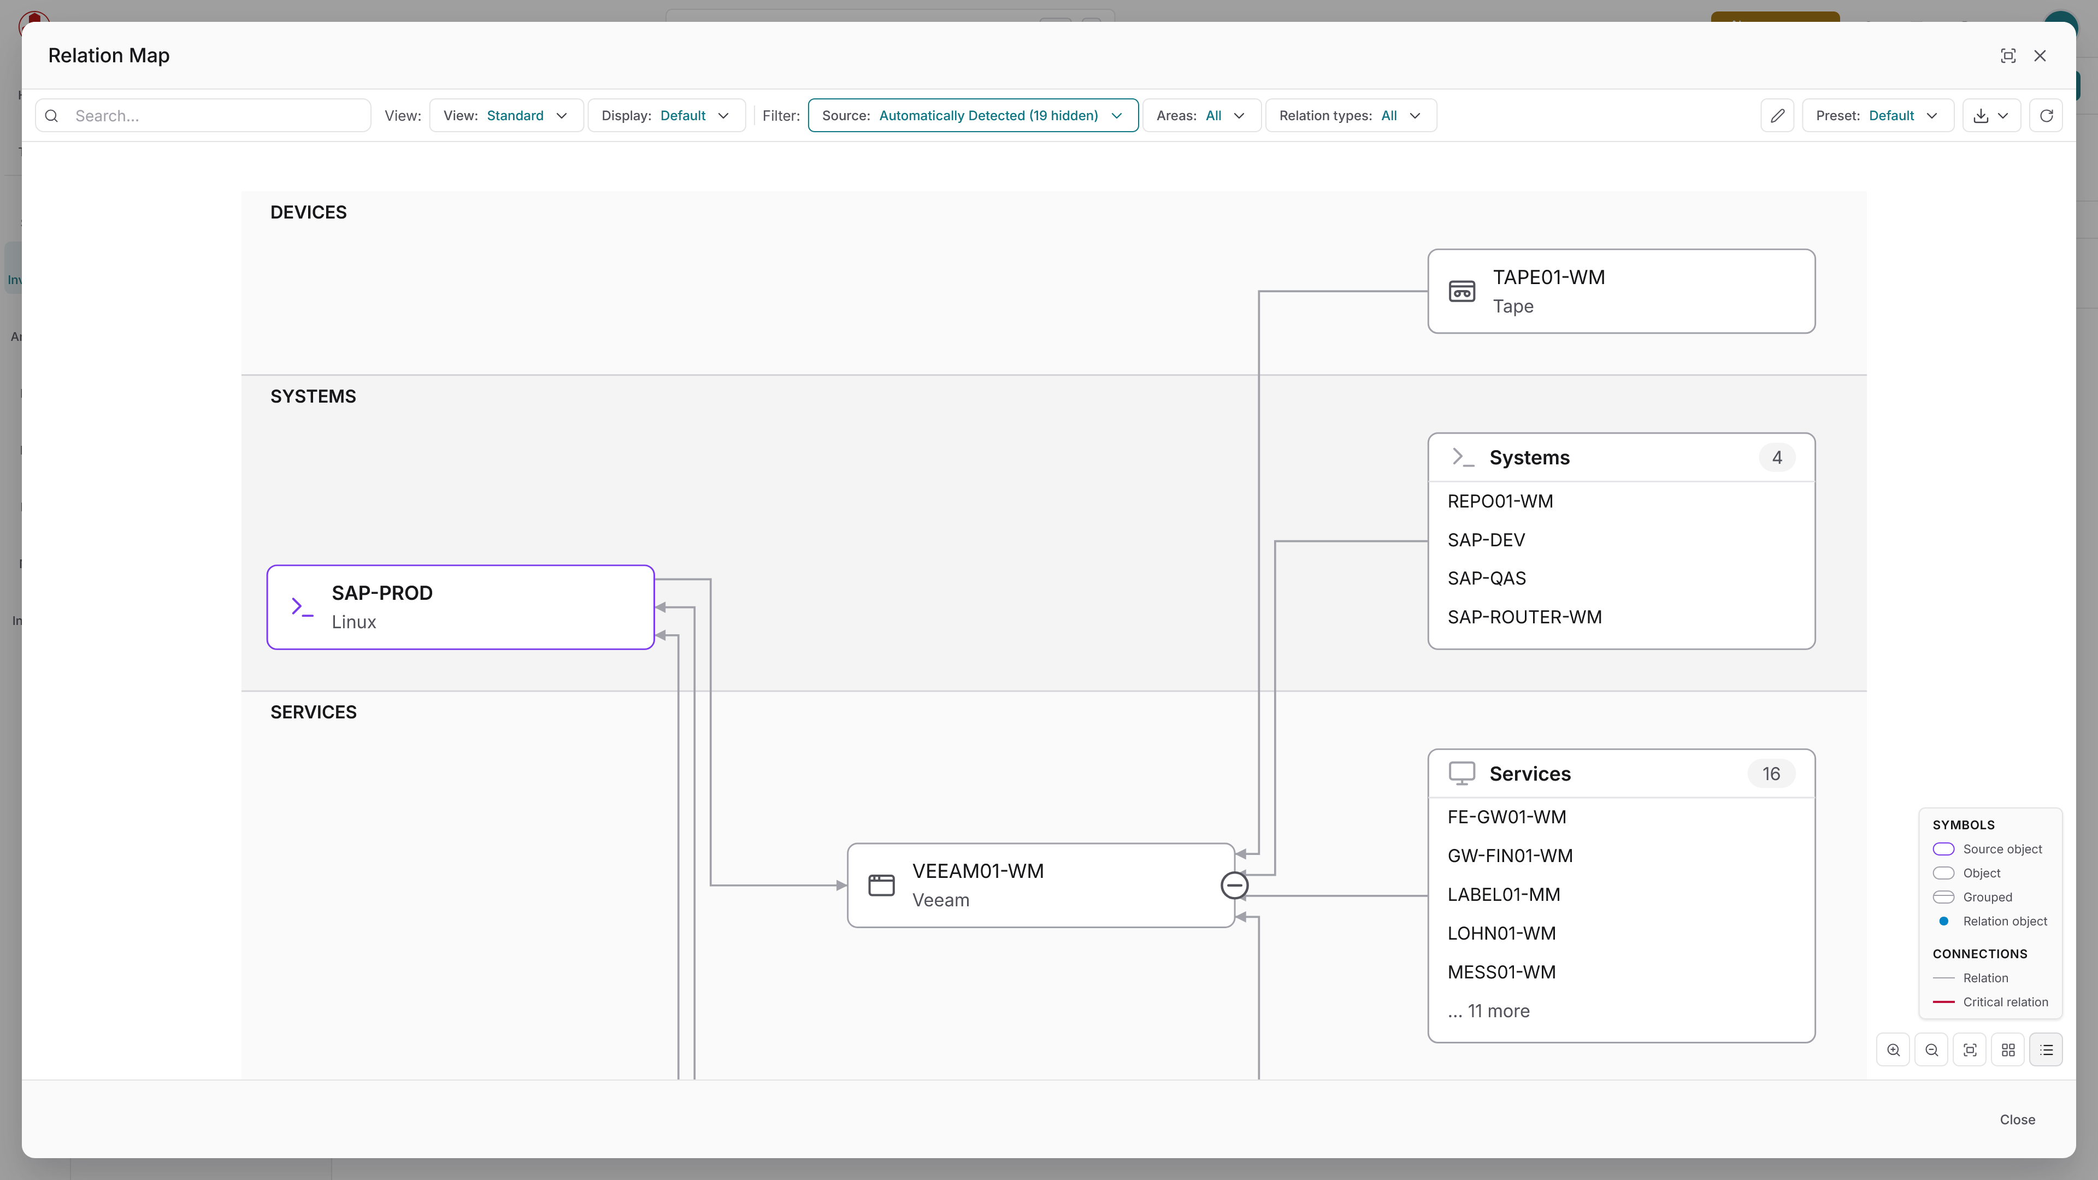The image size is (2098, 1180).
Task: Click the TAPE01-WM tape icon
Action: coord(1462,291)
